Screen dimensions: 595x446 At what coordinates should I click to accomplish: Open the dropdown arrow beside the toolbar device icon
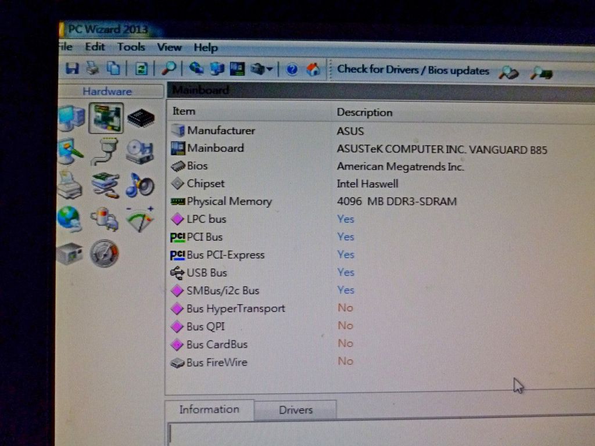pos(270,70)
